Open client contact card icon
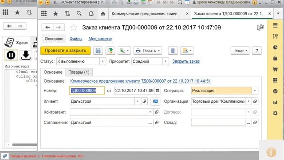The image size is (284, 160). [x=155, y=101]
